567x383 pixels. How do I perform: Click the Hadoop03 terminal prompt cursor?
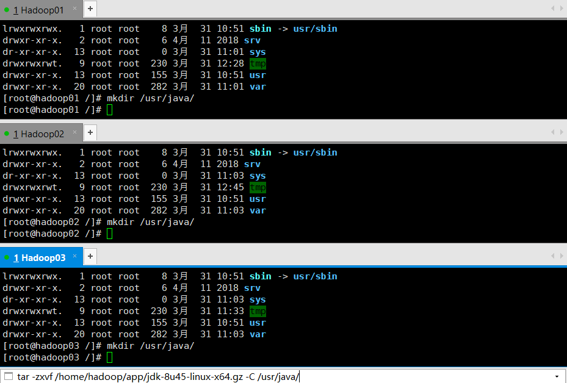pyautogui.click(x=110, y=358)
